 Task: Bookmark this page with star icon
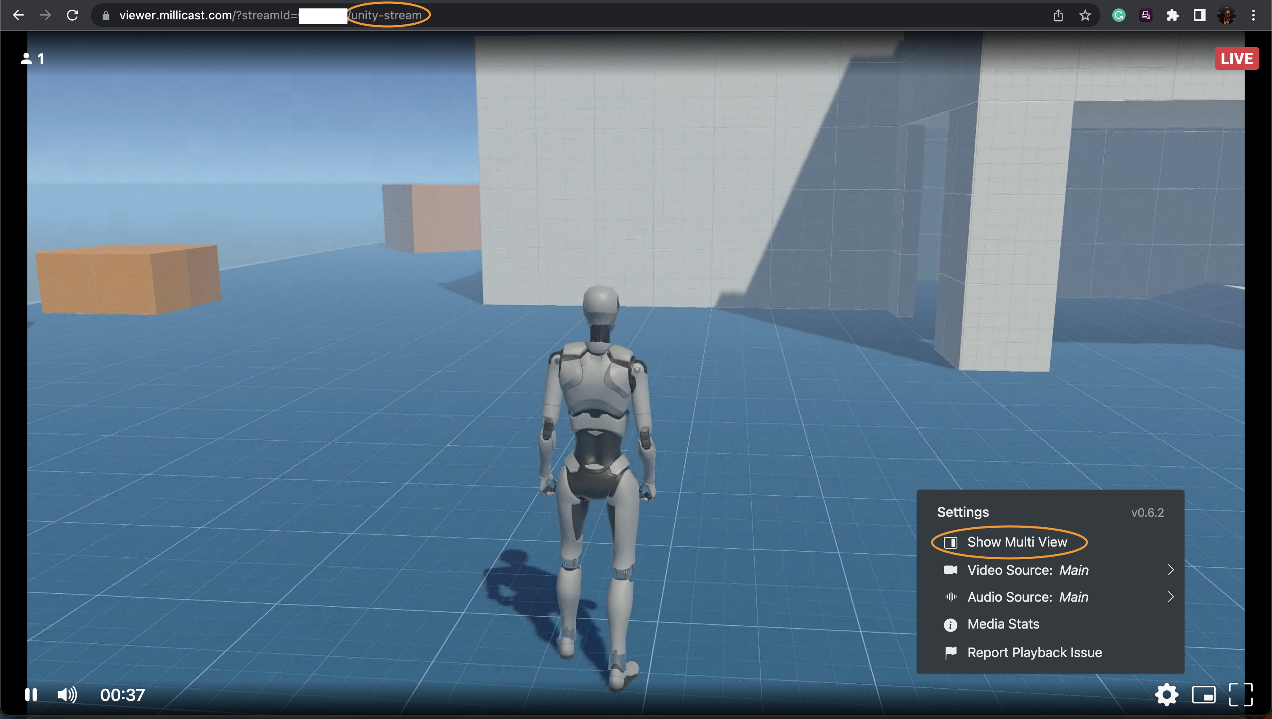tap(1085, 15)
